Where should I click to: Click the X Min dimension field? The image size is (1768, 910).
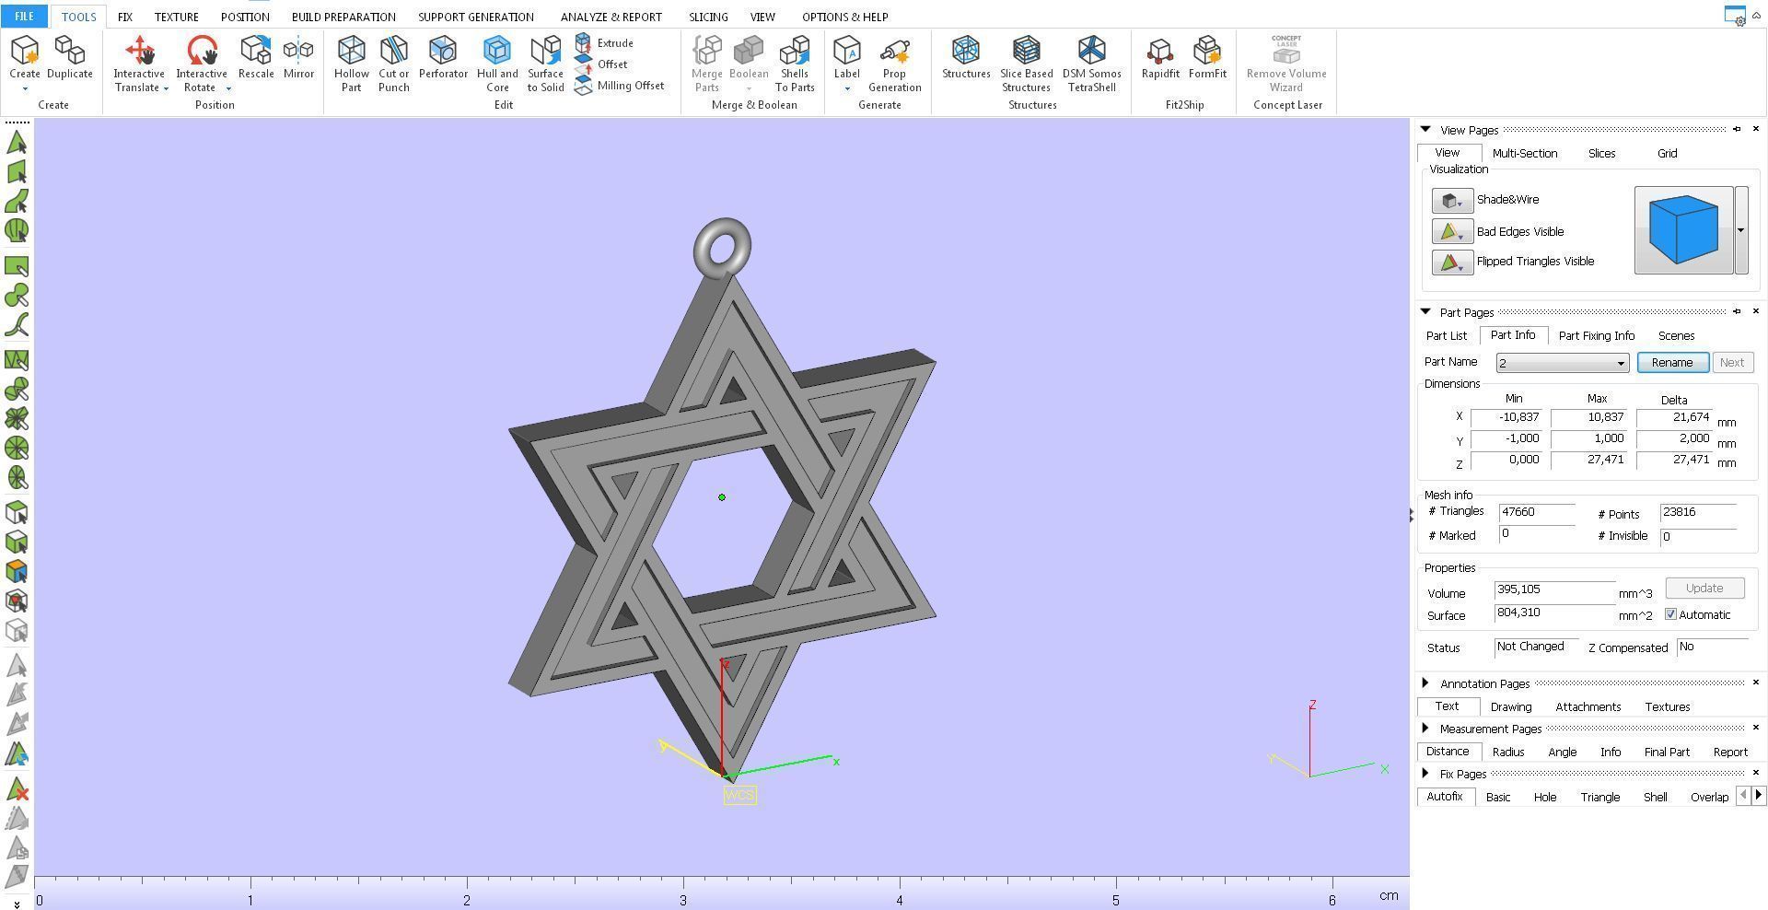click(x=1506, y=418)
